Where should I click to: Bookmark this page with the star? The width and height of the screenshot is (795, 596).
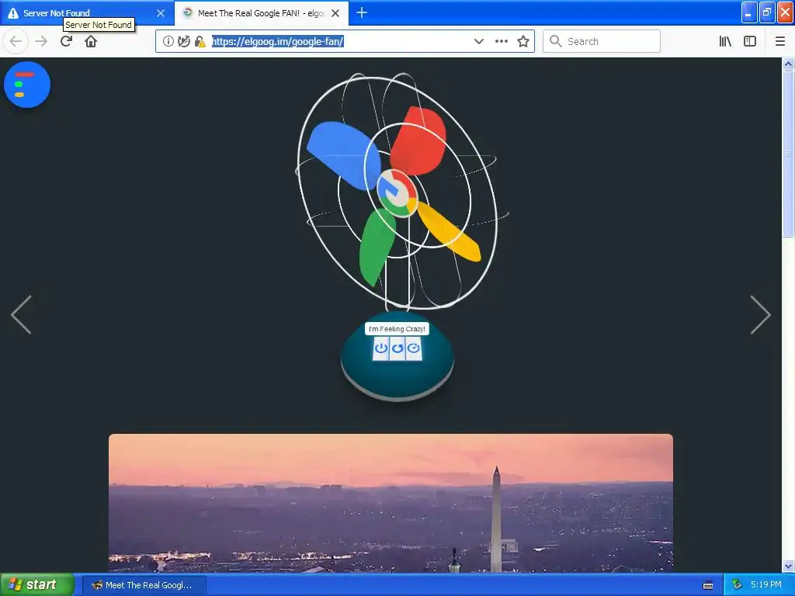tap(523, 41)
